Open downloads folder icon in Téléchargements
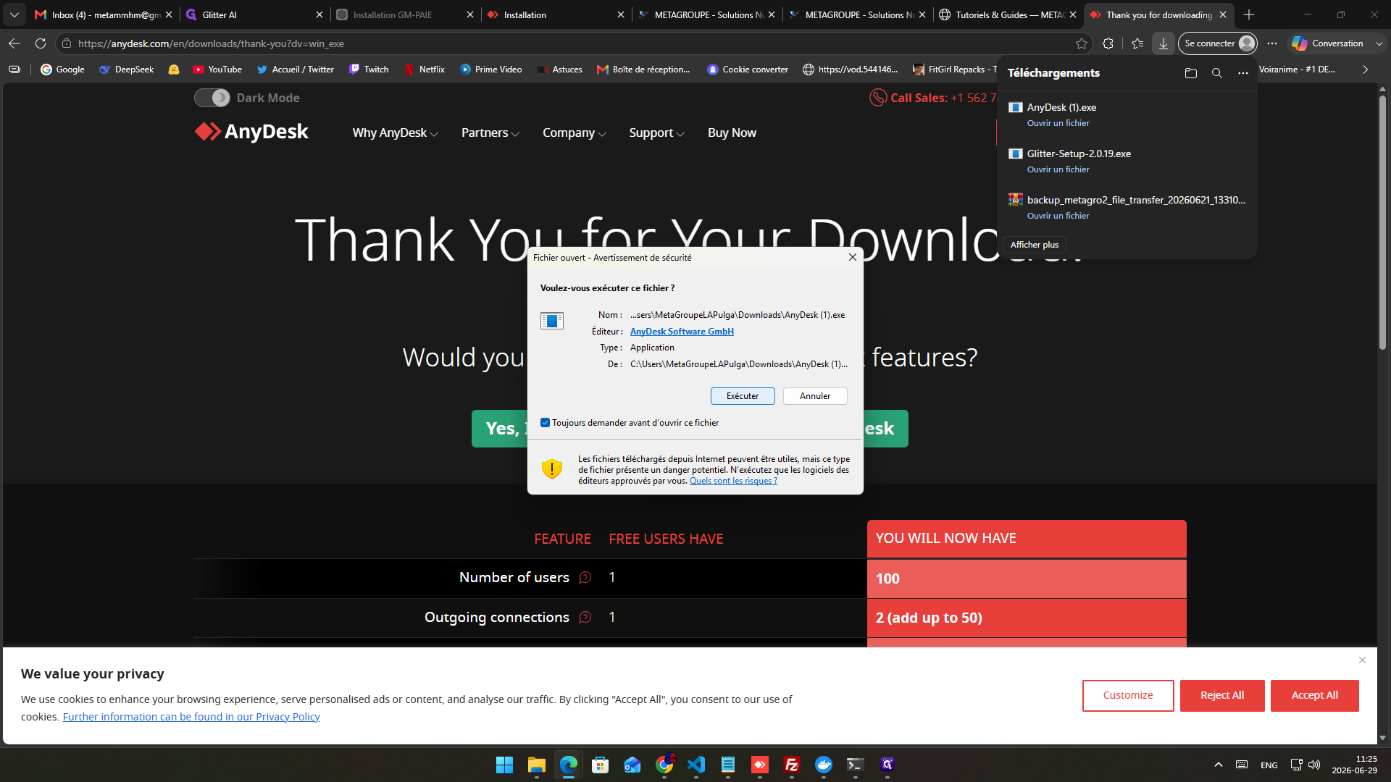Viewport: 1391px width, 782px height. pos(1190,73)
